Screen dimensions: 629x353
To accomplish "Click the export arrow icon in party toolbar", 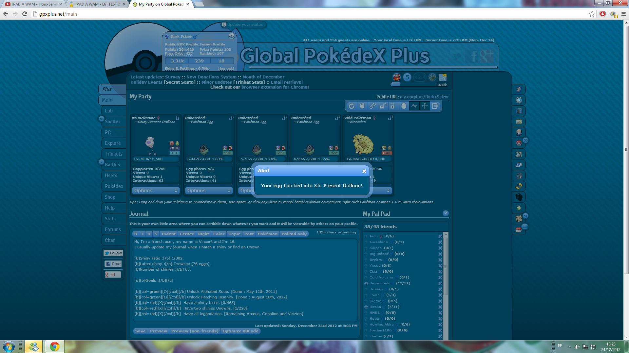I will click(435, 106).
